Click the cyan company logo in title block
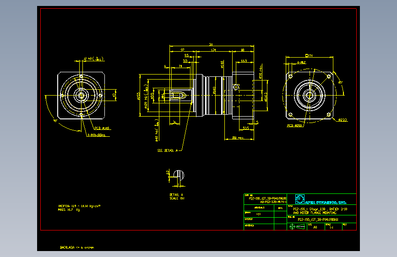 pyautogui.click(x=300, y=199)
